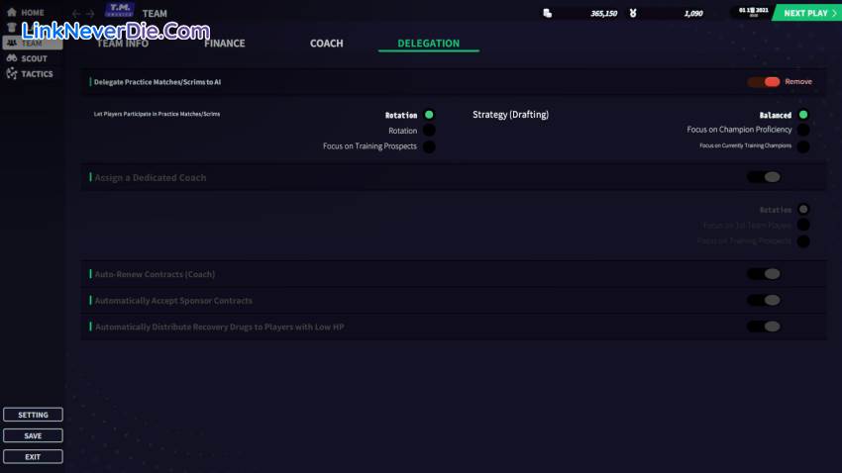Turn on Auto-Renew Contracts (Coach)
The height and width of the screenshot is (473, 842).
coord(764,274)
